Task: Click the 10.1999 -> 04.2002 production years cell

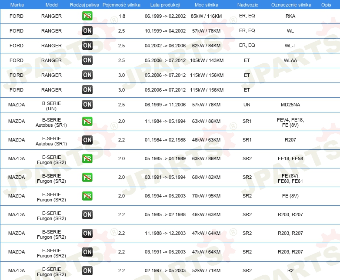Action: pyautogui.click(x=165, y=31)
